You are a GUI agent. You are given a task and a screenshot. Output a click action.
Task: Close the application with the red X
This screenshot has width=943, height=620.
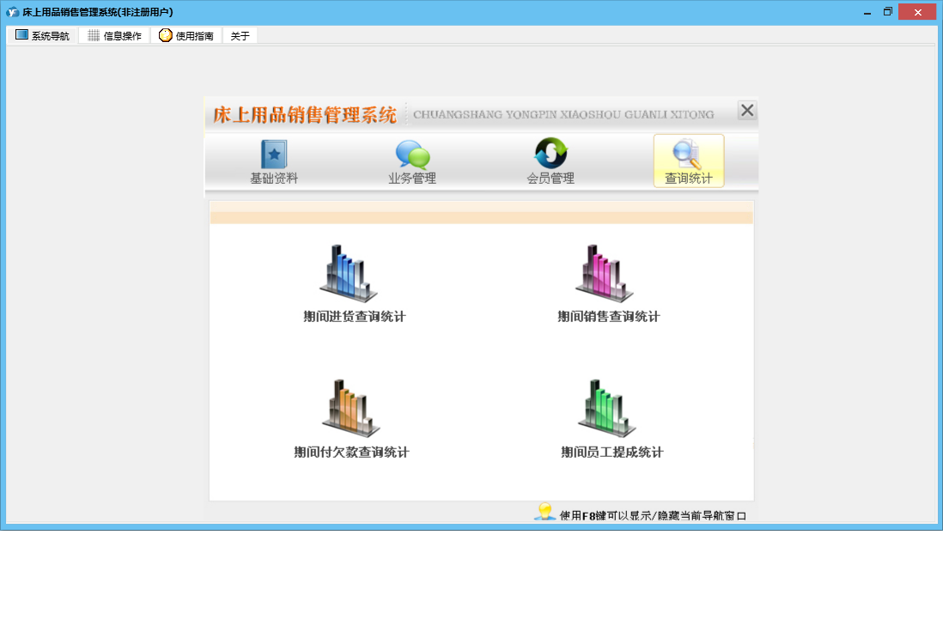917,12
